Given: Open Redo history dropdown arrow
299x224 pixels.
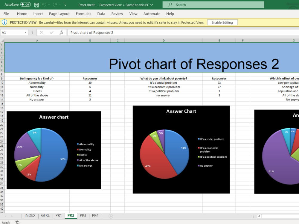Looking at the screenshot, I should click(60, 5).
